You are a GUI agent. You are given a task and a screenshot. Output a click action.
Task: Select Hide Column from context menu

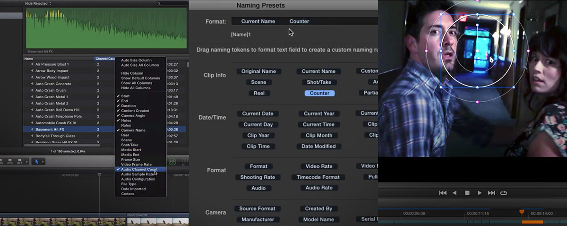click(x=132, y=73)
